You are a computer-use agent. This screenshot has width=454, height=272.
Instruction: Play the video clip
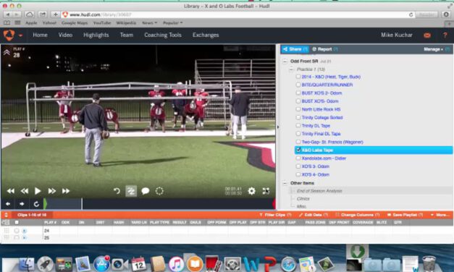point(38,191)
